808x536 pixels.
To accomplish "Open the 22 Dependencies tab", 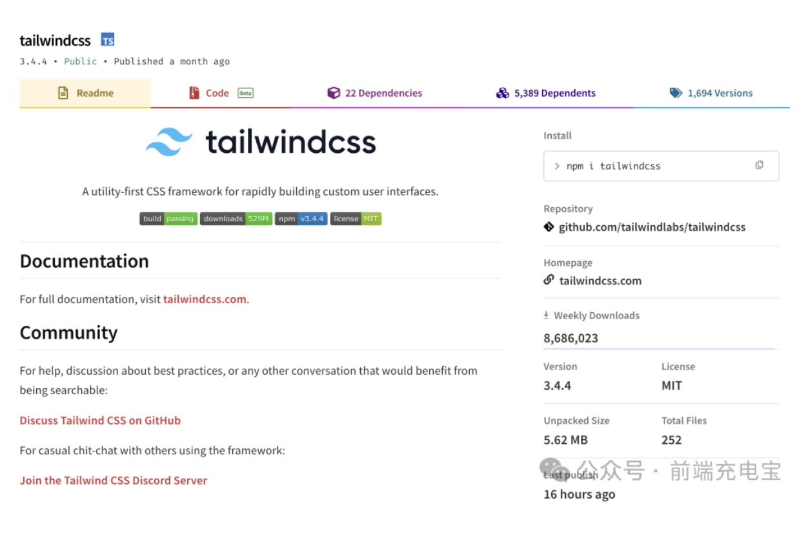I will point(375,93).
